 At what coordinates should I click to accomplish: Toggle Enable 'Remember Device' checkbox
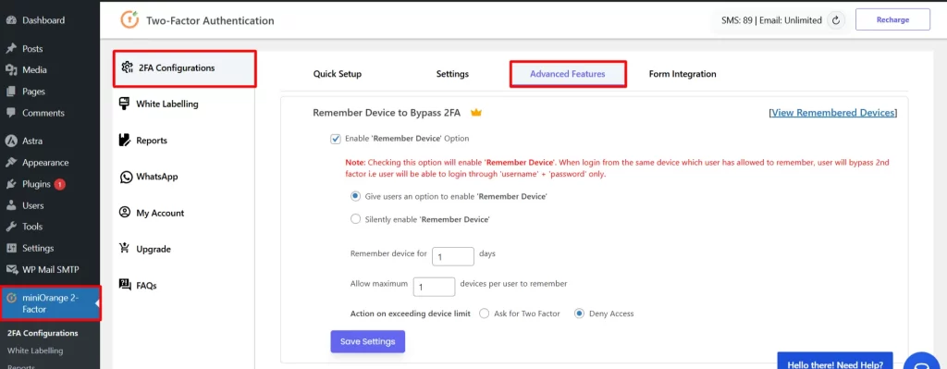[335, 139]
